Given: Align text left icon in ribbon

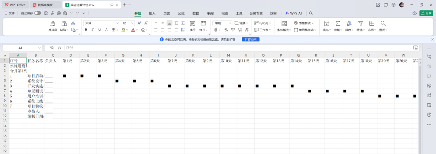Looking at the screenshot, I should 156,30.
